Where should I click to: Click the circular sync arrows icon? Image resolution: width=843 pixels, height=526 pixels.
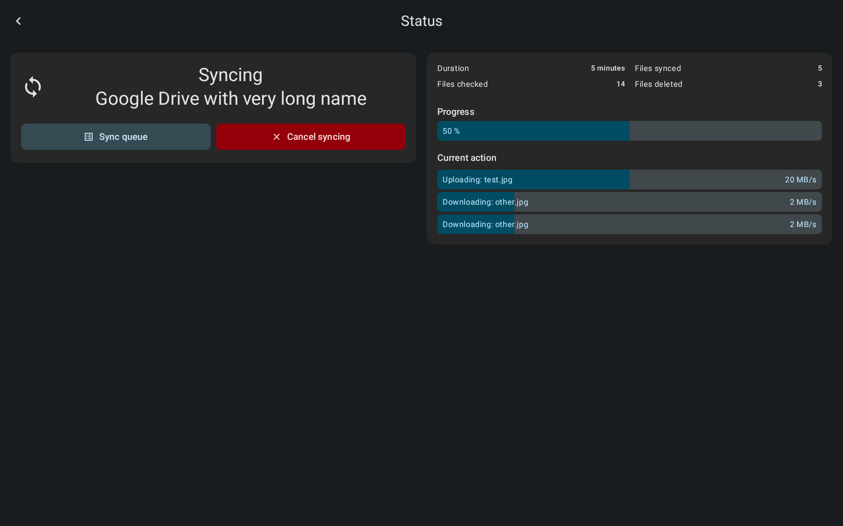click(33, 87)
